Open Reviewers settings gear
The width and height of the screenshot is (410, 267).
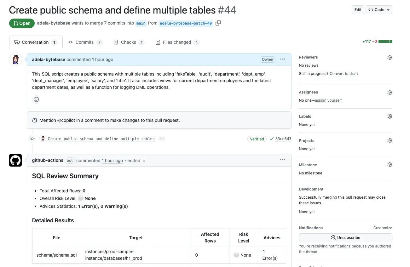390,58
